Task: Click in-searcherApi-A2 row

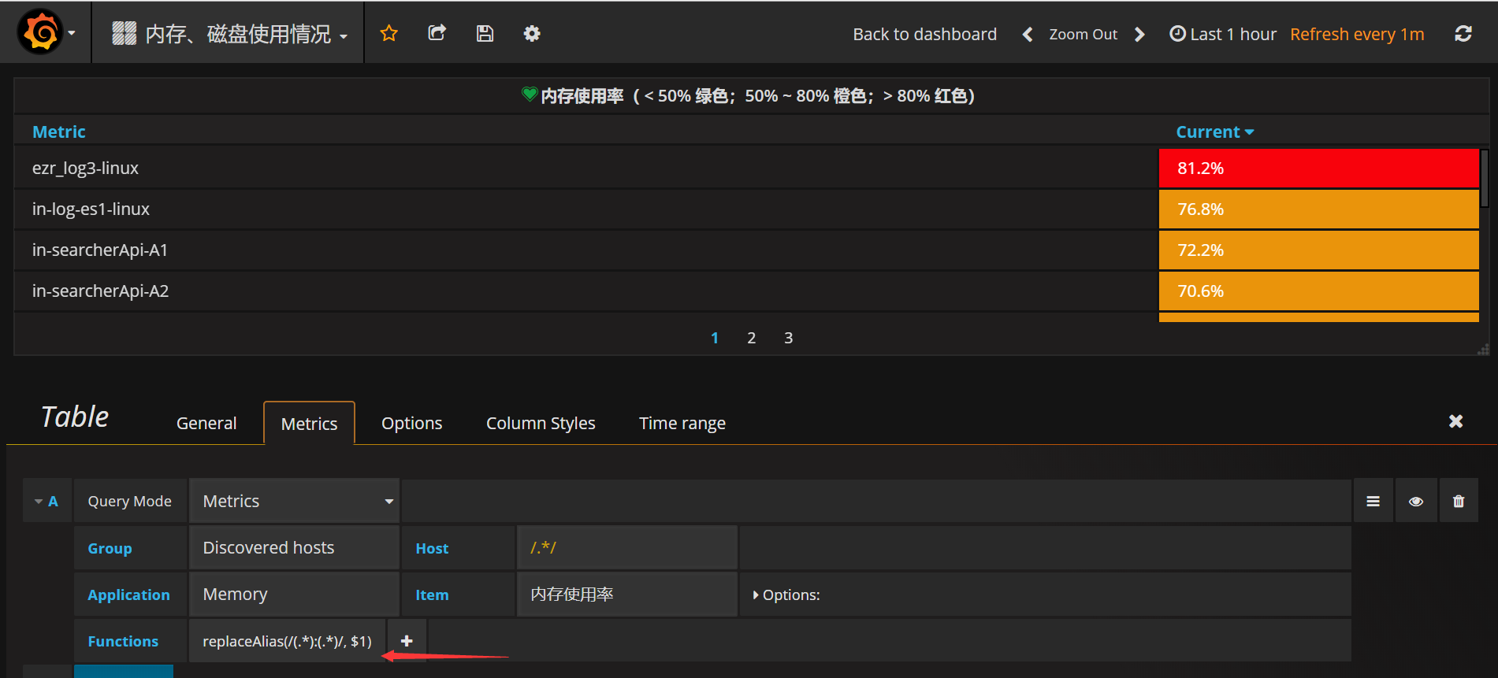Action: point(585,291)
